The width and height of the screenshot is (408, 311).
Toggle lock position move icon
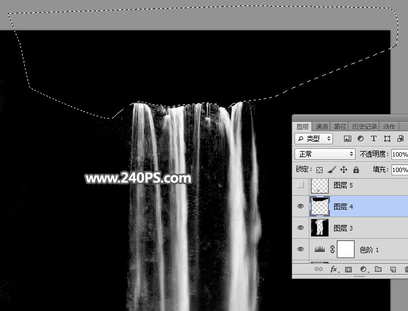click(343, 170)
